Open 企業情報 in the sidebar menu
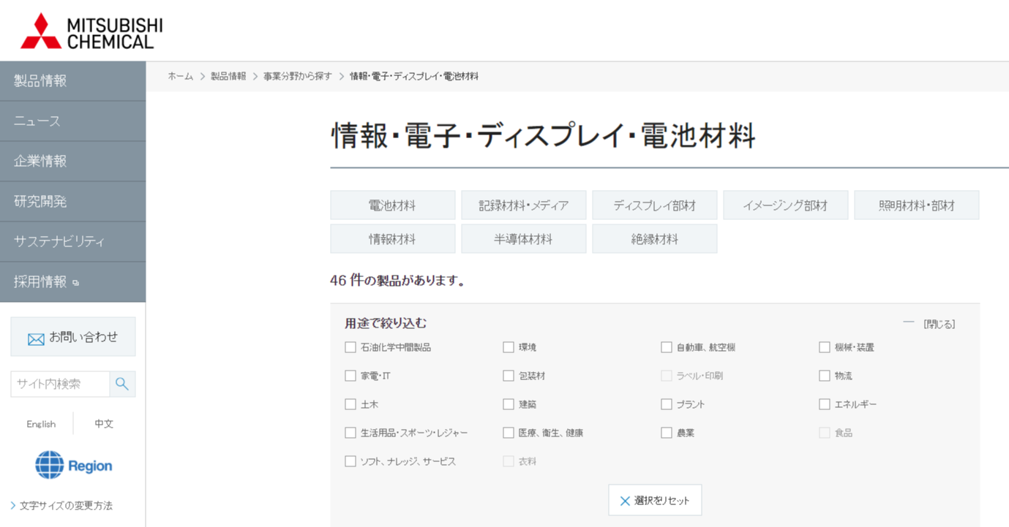Screen dimensions: 1009x527 (x=72, y=161)
